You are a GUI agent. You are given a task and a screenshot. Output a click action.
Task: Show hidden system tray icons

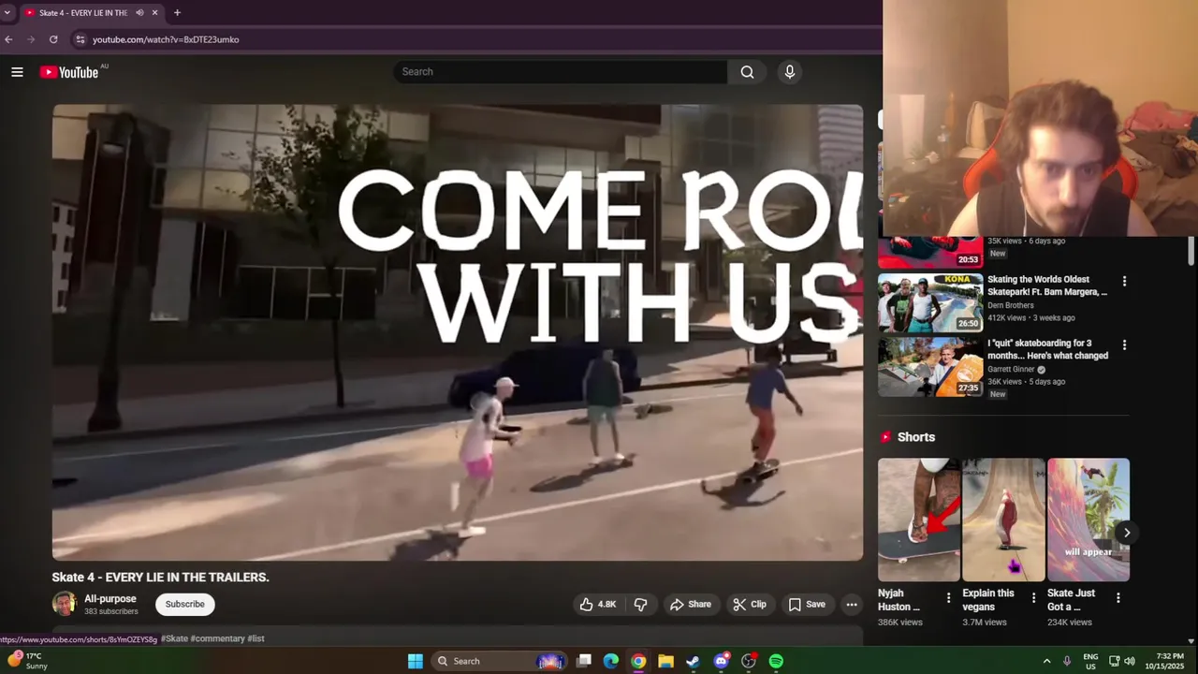(1046, 661)
